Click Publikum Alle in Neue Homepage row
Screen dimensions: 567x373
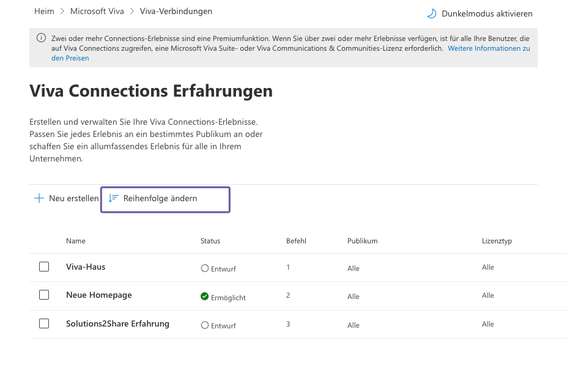point(354,297)
